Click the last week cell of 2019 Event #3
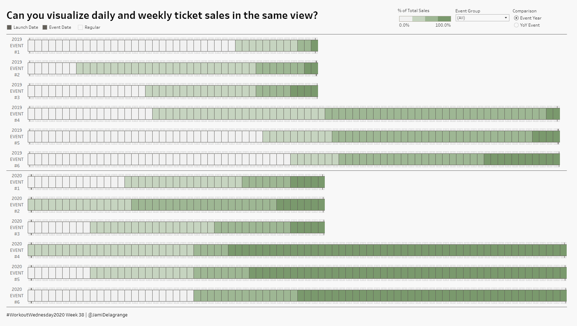The image size is (577, 326). (x=314, y=91)
